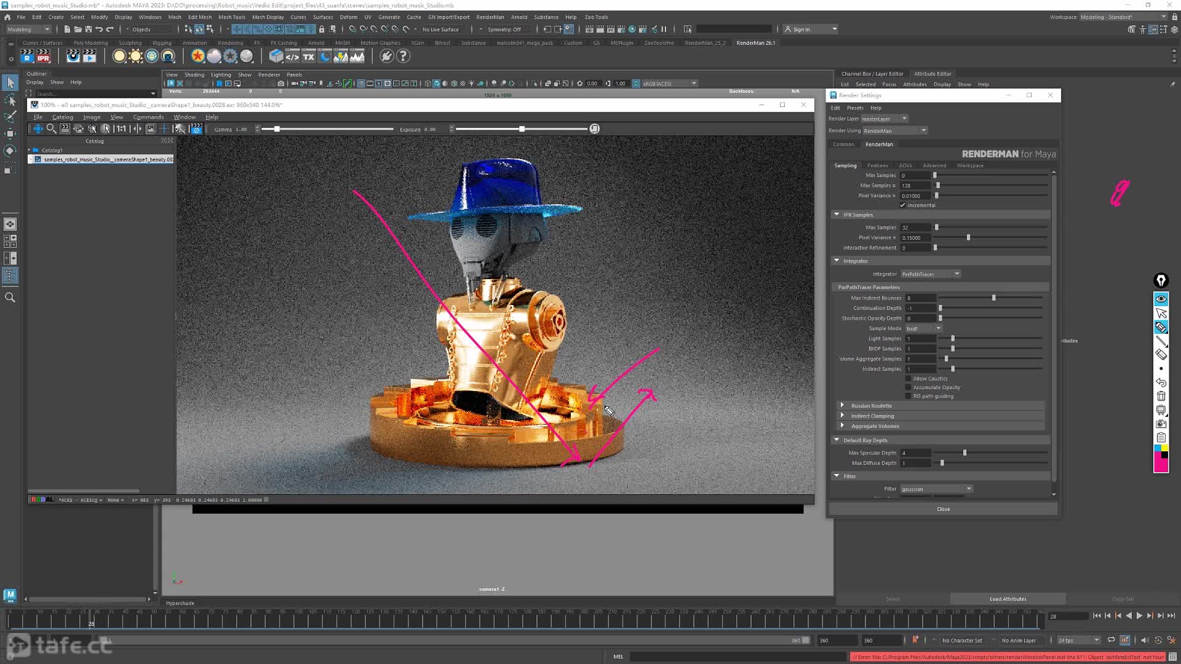This screenshot has height=664, width=1181.
Task: Enable the Allow Caustics checkbox
Action: point(908,379)
